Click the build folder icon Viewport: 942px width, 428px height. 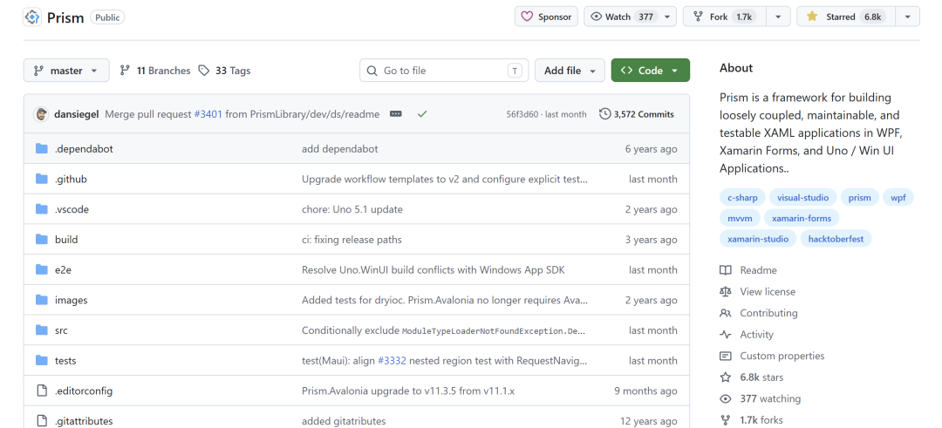[42, 240]
